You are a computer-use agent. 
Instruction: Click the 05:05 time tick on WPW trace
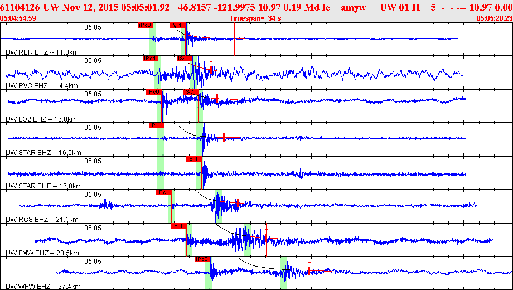click(93, 261)
